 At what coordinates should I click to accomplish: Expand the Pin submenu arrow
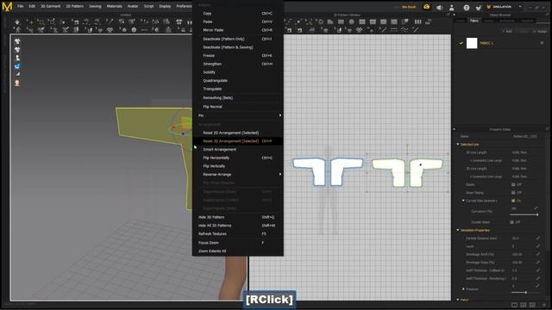[280, 115]
